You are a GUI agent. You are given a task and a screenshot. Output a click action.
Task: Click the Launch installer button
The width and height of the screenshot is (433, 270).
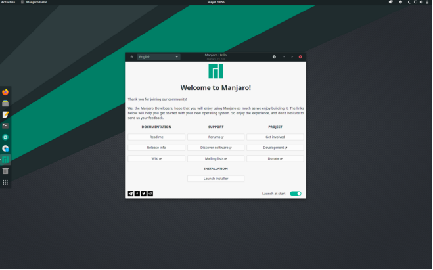216,179
